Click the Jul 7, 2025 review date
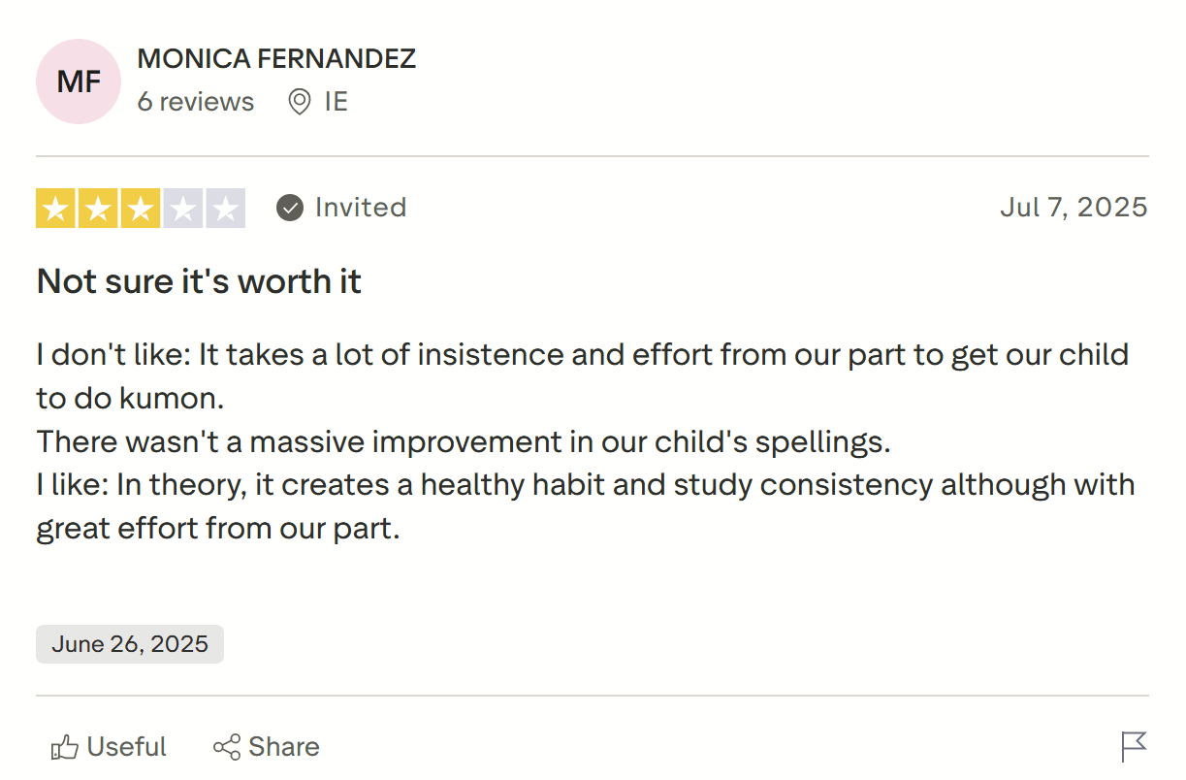The image size is (1186, 780). click(1074, 208)
